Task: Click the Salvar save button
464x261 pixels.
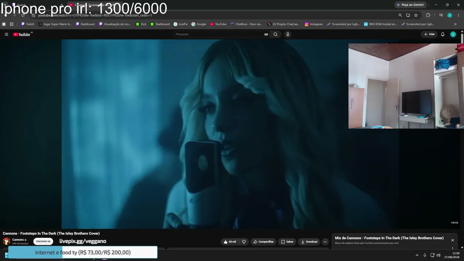Action: 287,242
